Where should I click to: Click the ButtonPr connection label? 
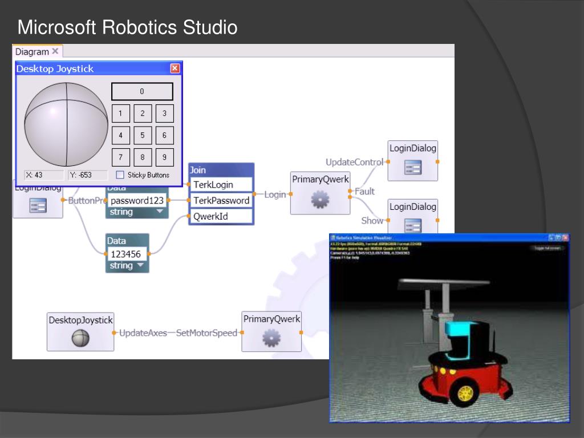click(86, 200)
